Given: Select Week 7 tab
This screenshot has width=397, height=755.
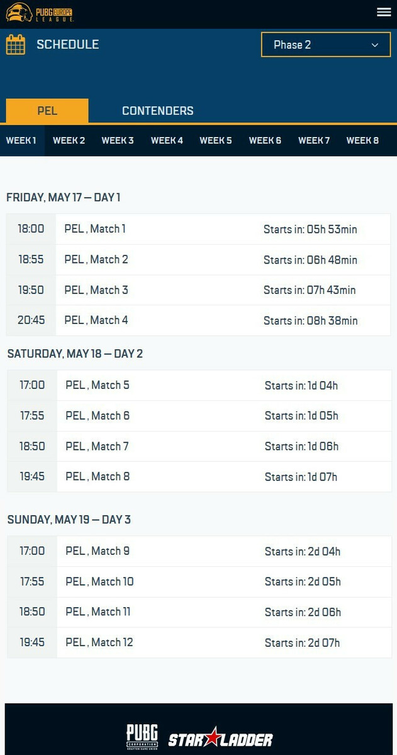Looking at the screenshot, I should coord(314,140).
